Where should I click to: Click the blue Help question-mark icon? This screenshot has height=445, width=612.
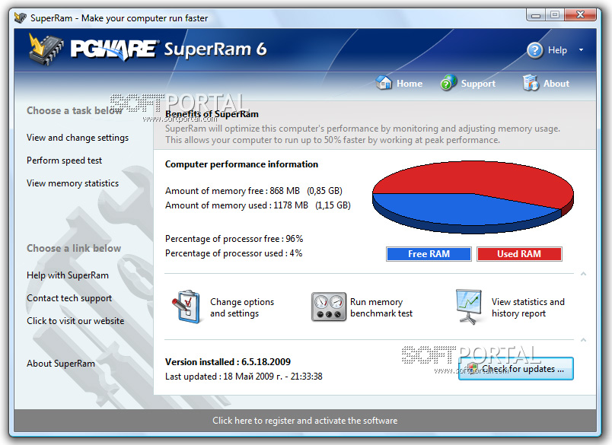(534, 50)
